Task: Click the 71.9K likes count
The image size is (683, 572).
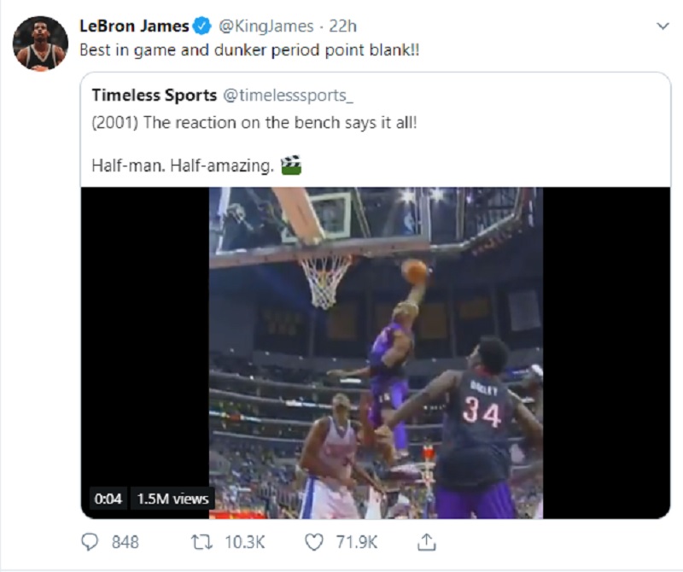Action: (x=356, y=542)
